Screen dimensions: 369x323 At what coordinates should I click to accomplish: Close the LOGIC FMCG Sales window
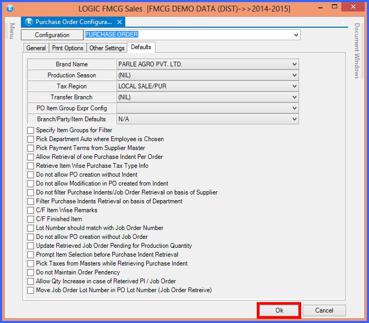pyautogui.click(x=353, y=7)
